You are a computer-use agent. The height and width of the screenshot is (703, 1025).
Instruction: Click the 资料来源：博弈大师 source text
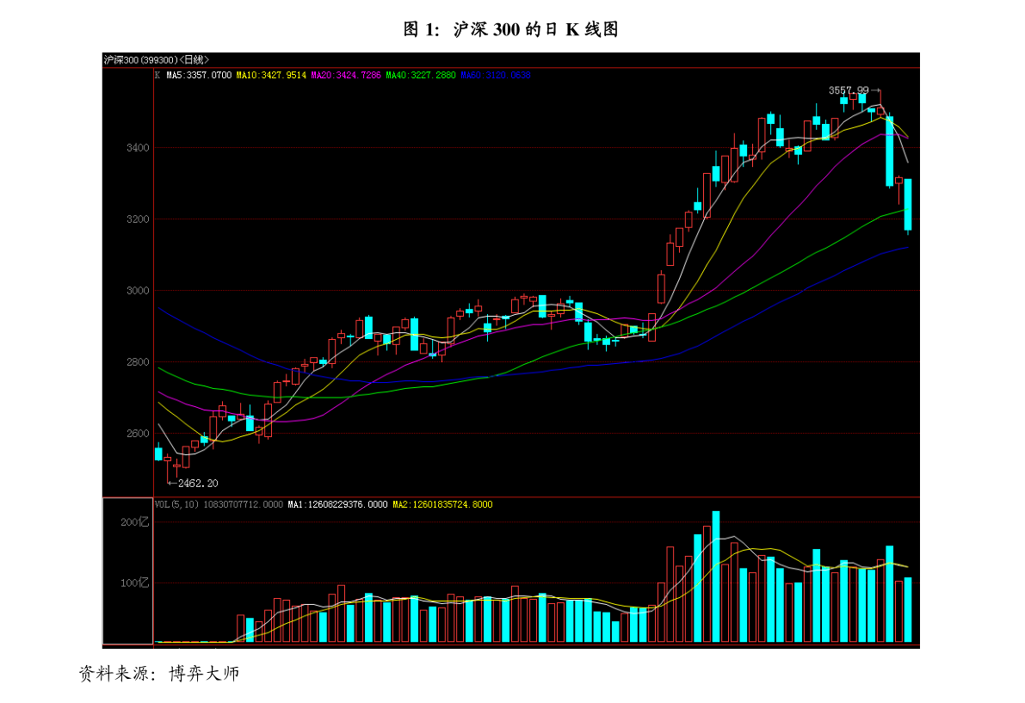(x=159, y=674)
